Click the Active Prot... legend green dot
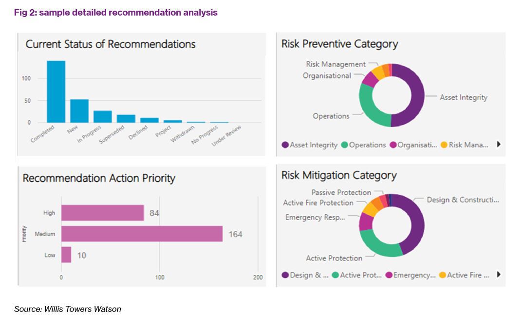 (335, 275)
